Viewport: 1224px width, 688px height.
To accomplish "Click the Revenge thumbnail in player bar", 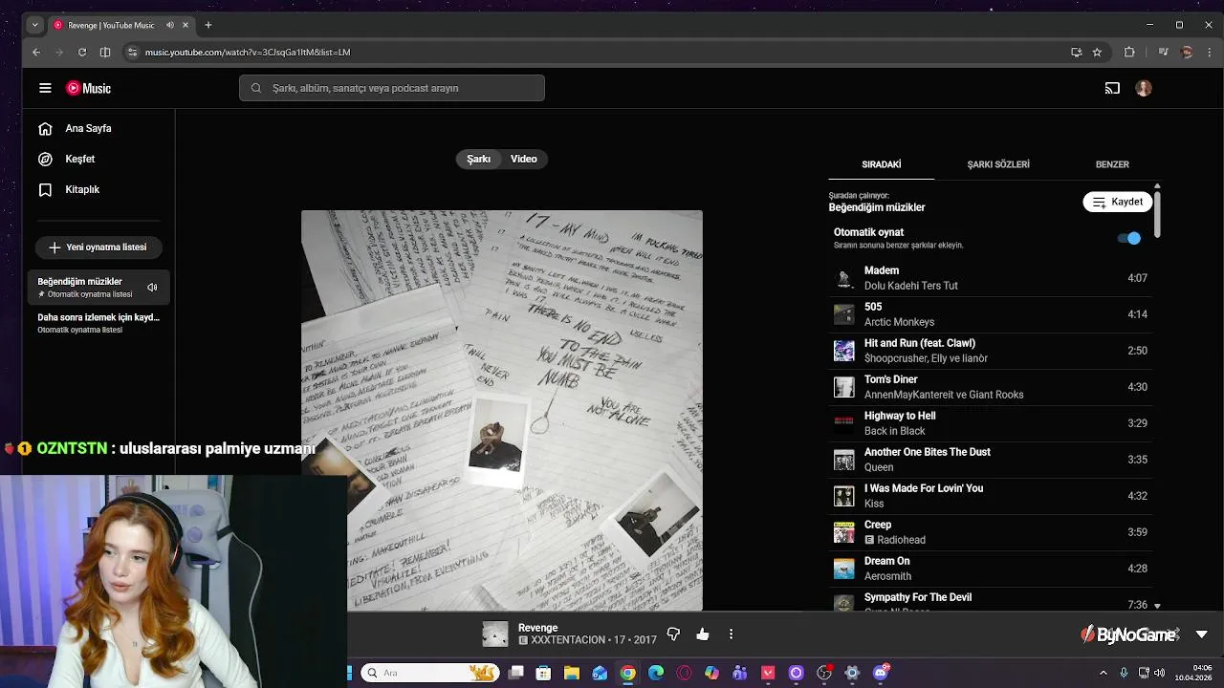I will 495,634.
